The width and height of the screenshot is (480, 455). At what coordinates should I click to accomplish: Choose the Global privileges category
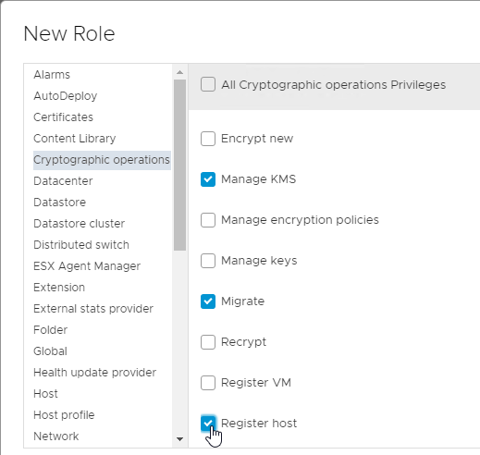50,351
